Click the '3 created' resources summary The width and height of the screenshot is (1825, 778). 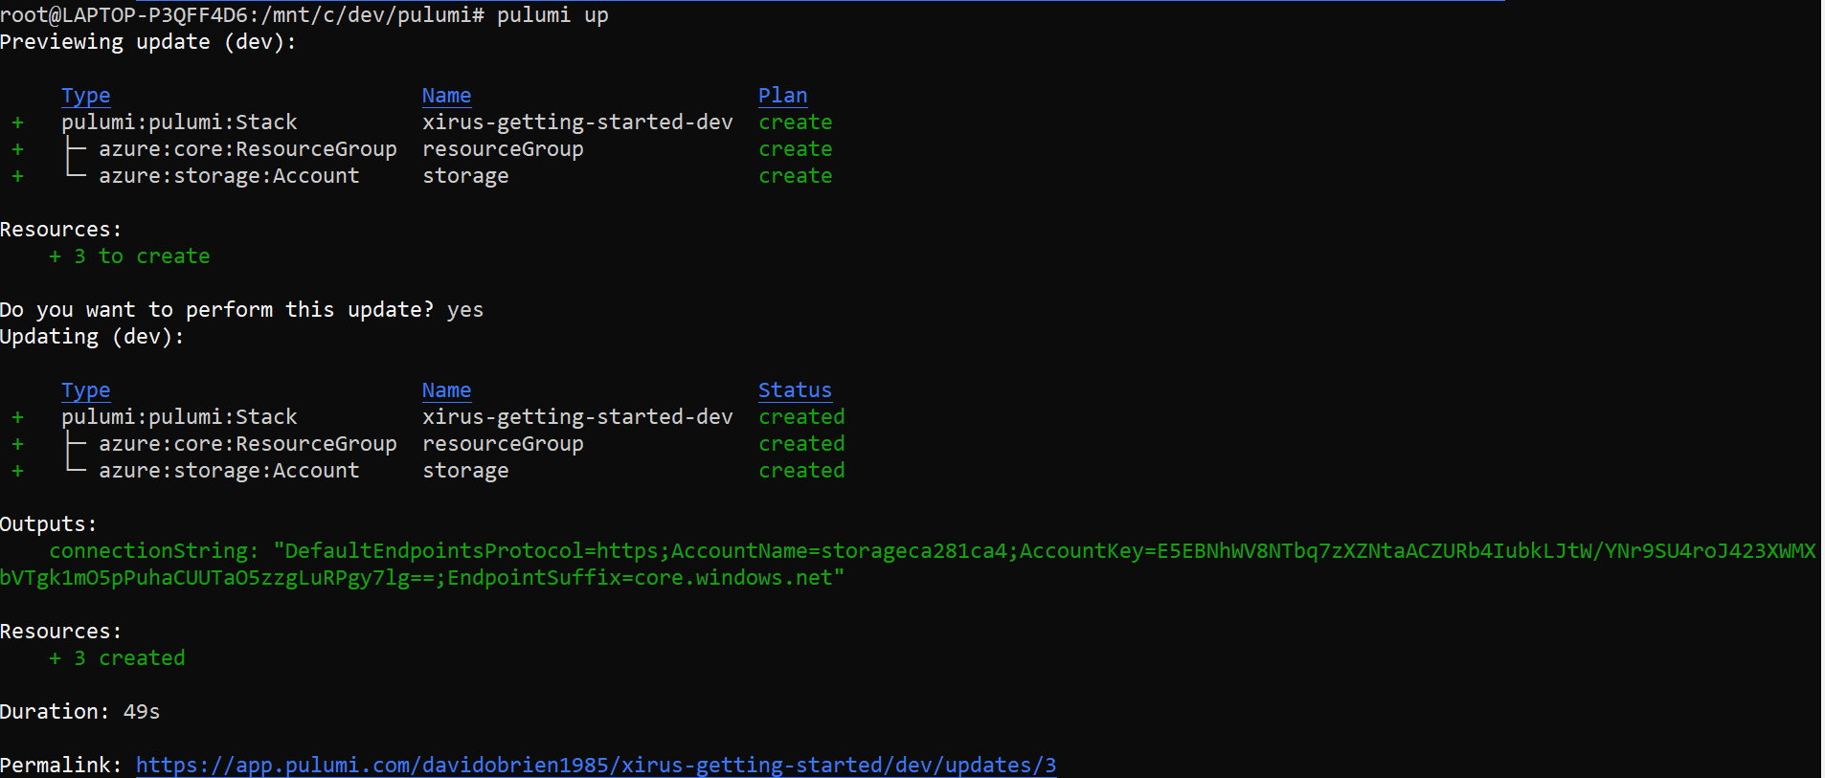click(117, 658)
